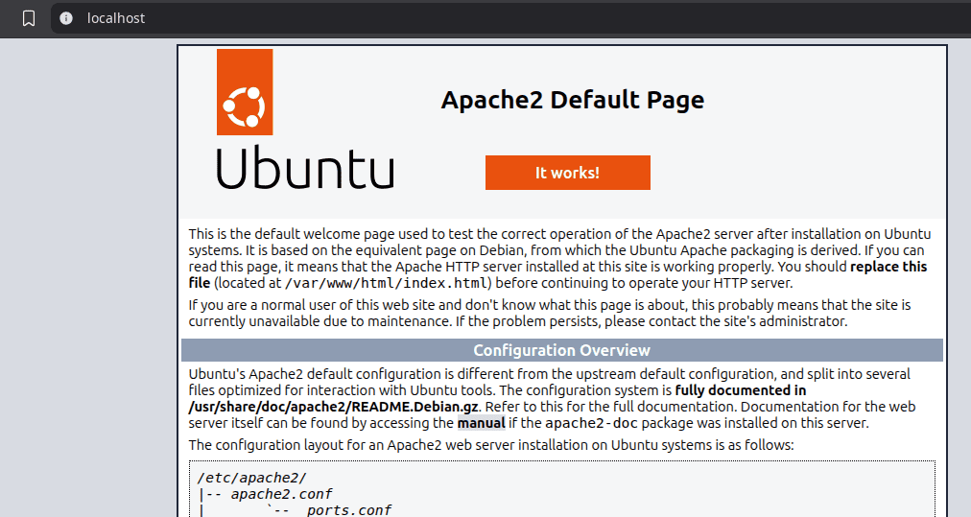
Task: Click the sentence about site's administrator
Action: coord(651,321)
